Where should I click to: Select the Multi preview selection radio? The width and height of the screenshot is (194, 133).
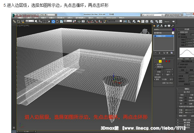[169, 79]
